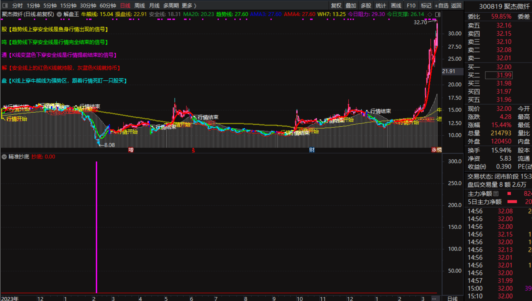The height and width of the screenshot is (301, 532).
Task: Expand the 解盘王 indicator dropdown arrow
Action: [59, 14]
